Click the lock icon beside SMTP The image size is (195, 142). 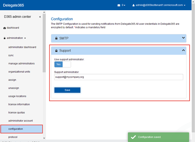[x=56, y=38]
